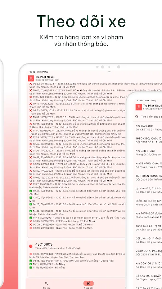The image size is (162, 289).
Task: Click green check on 10:44, 19/02/2023 entry
Action: pyautogui.click(x=31, y=191)
